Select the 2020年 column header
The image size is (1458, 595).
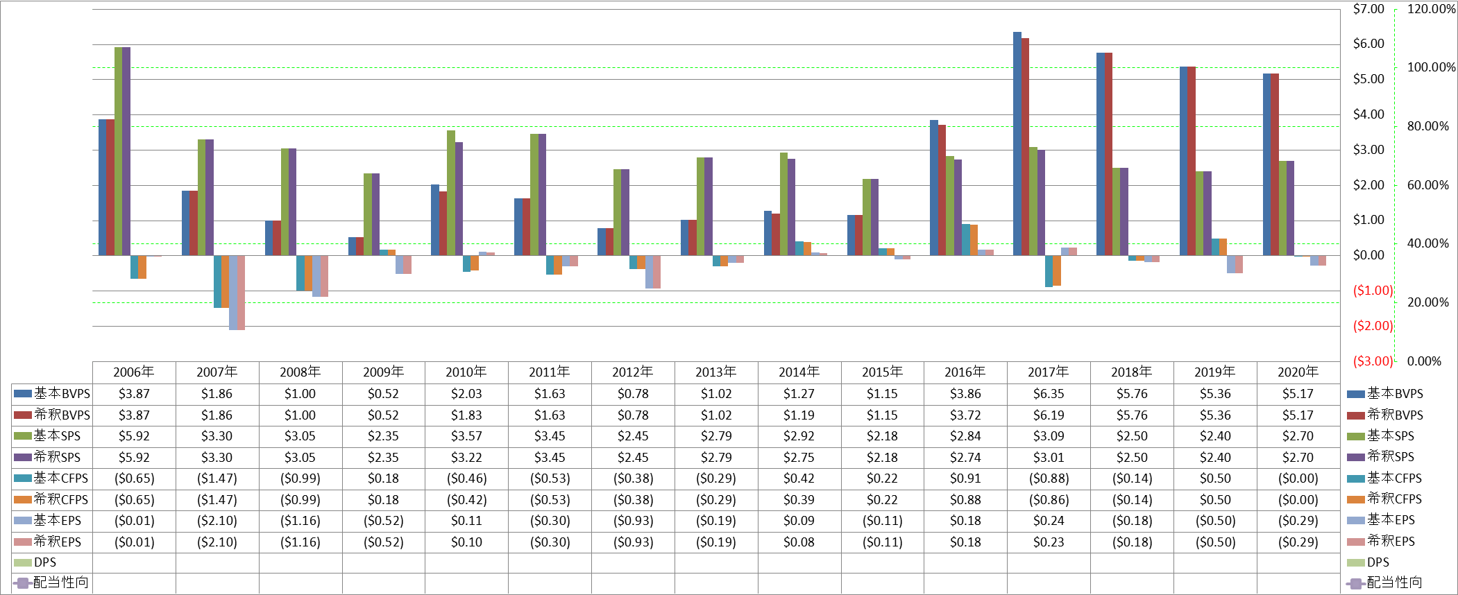click(1298, 372)
